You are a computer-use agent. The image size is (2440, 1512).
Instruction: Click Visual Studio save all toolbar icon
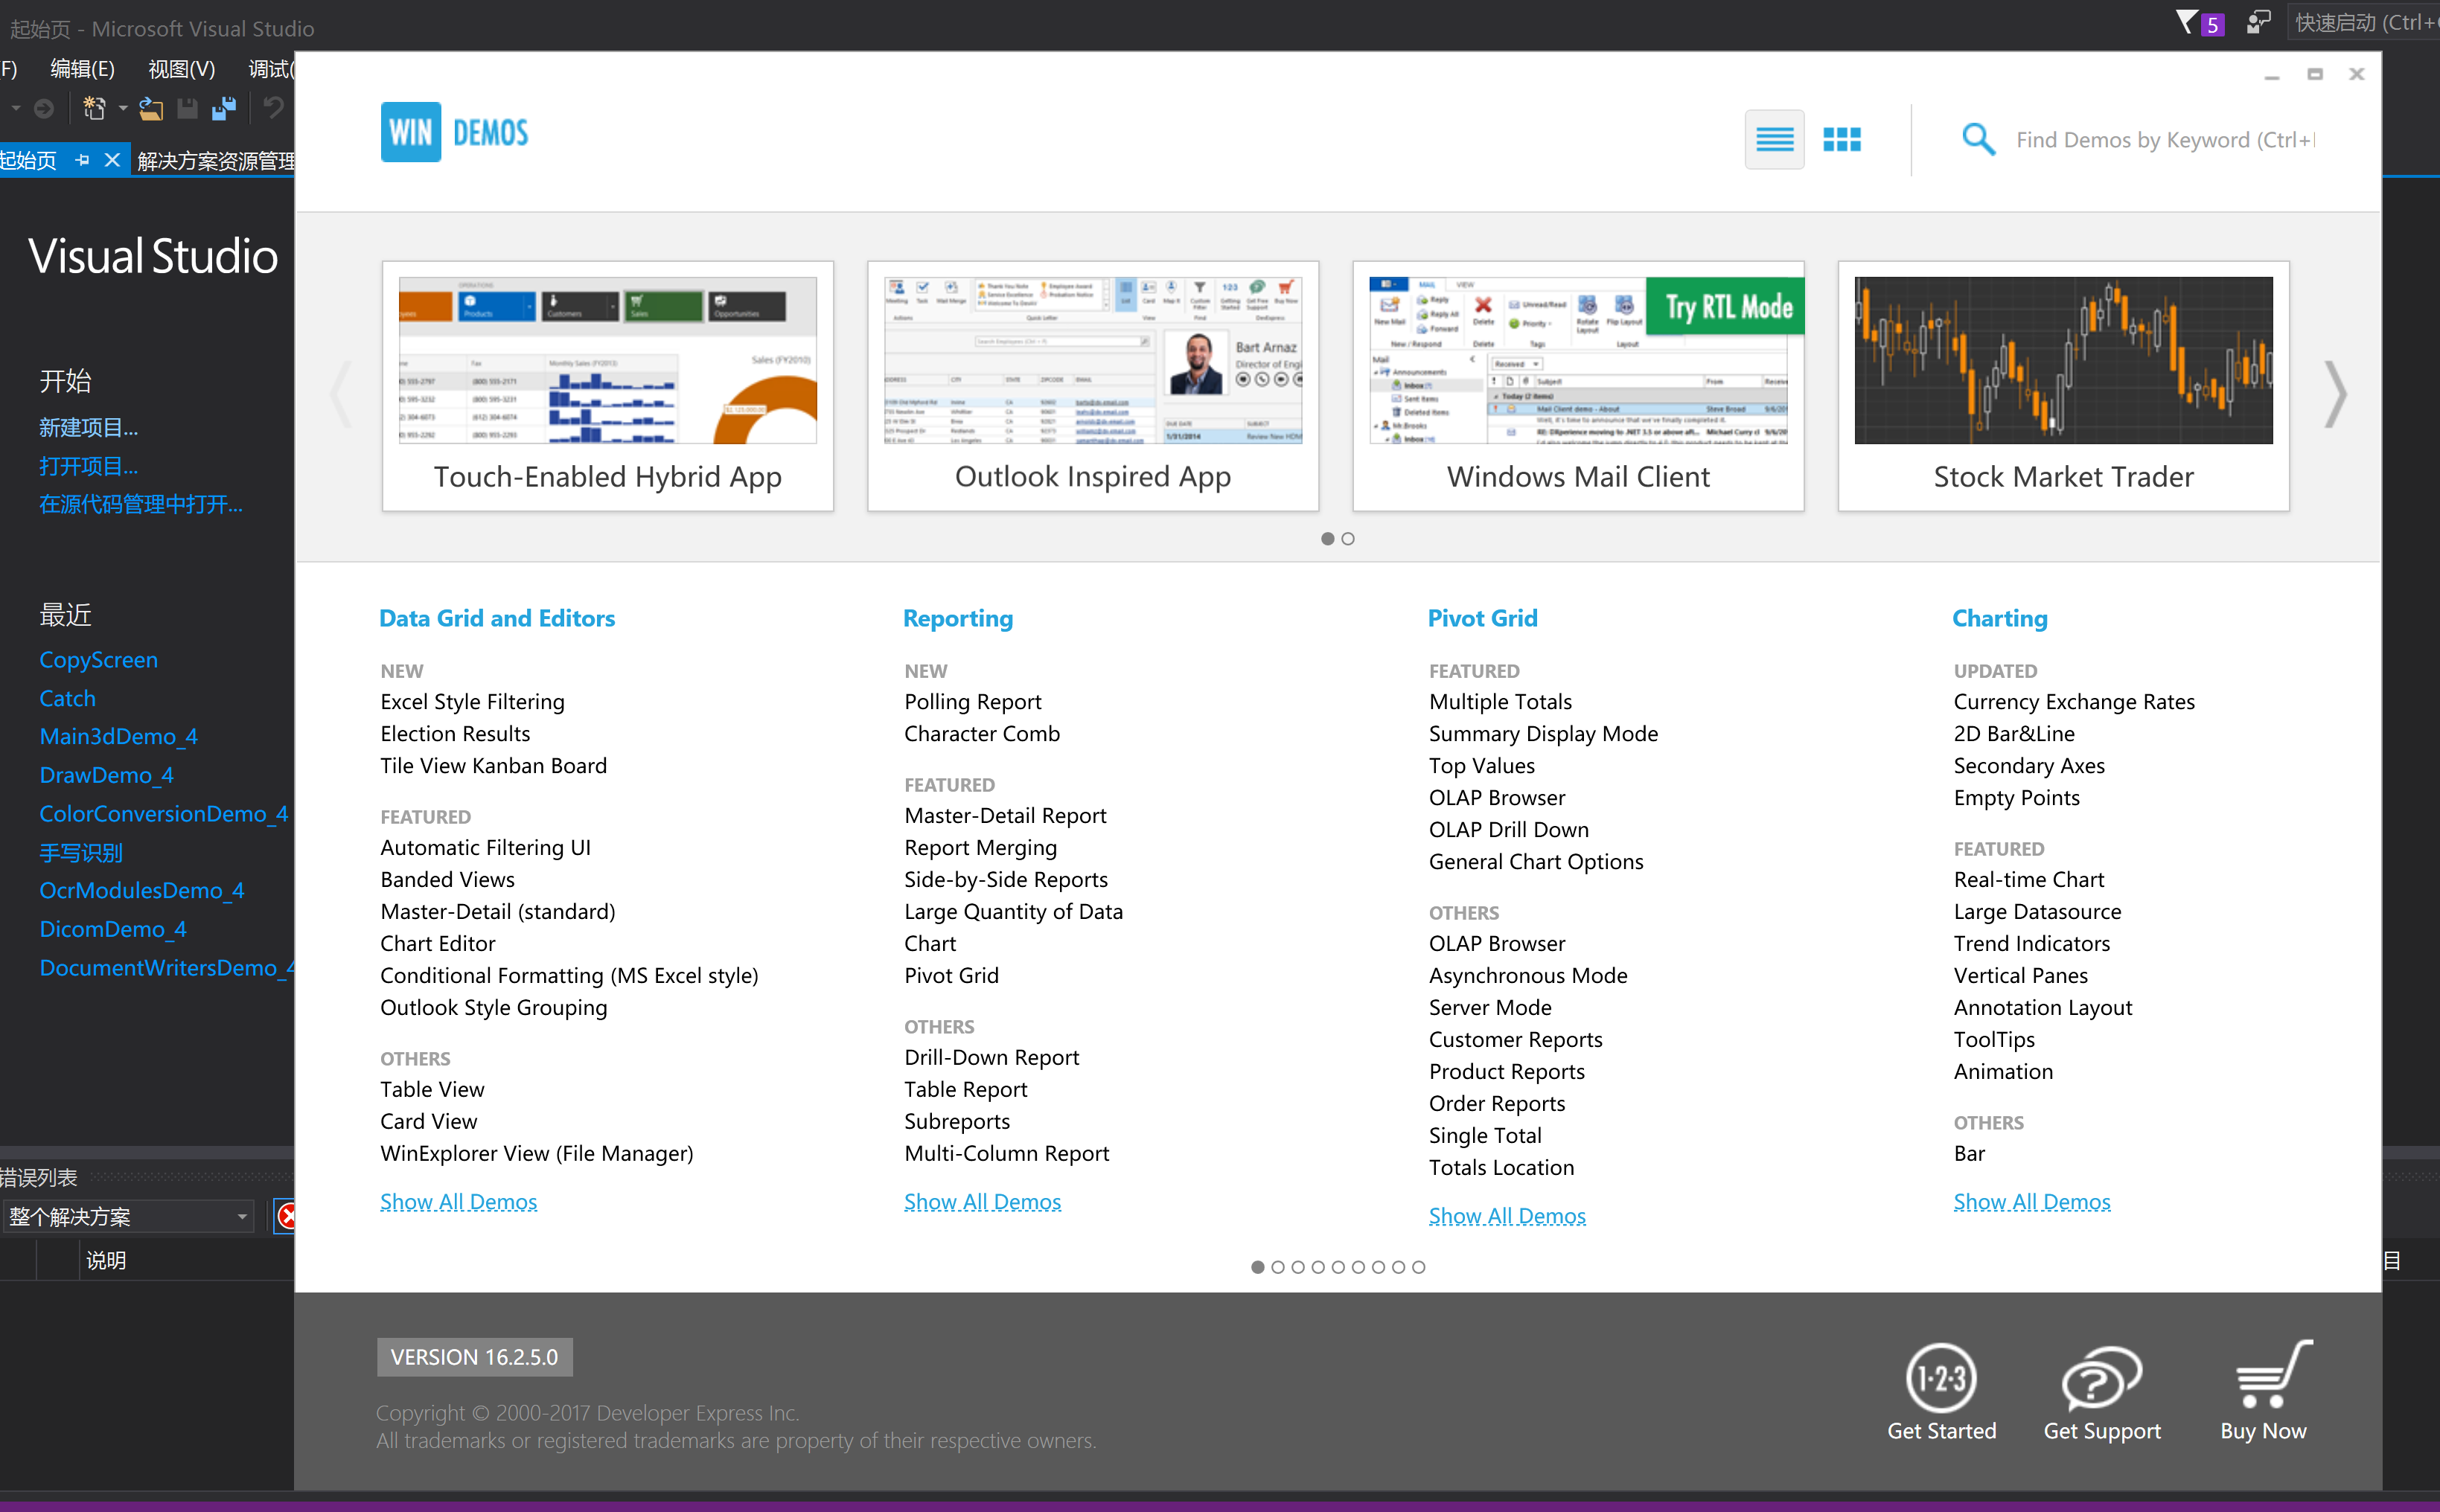224,108
